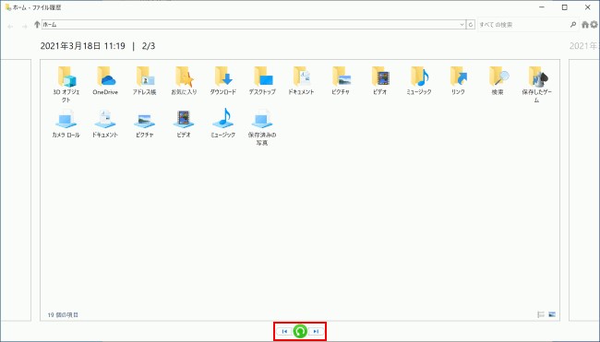Click the search magnifier icon
600x342 pixels.
573,25
